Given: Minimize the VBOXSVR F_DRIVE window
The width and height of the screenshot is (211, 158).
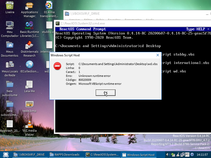Looking at the screenshot, I should (x=207, y=14).
